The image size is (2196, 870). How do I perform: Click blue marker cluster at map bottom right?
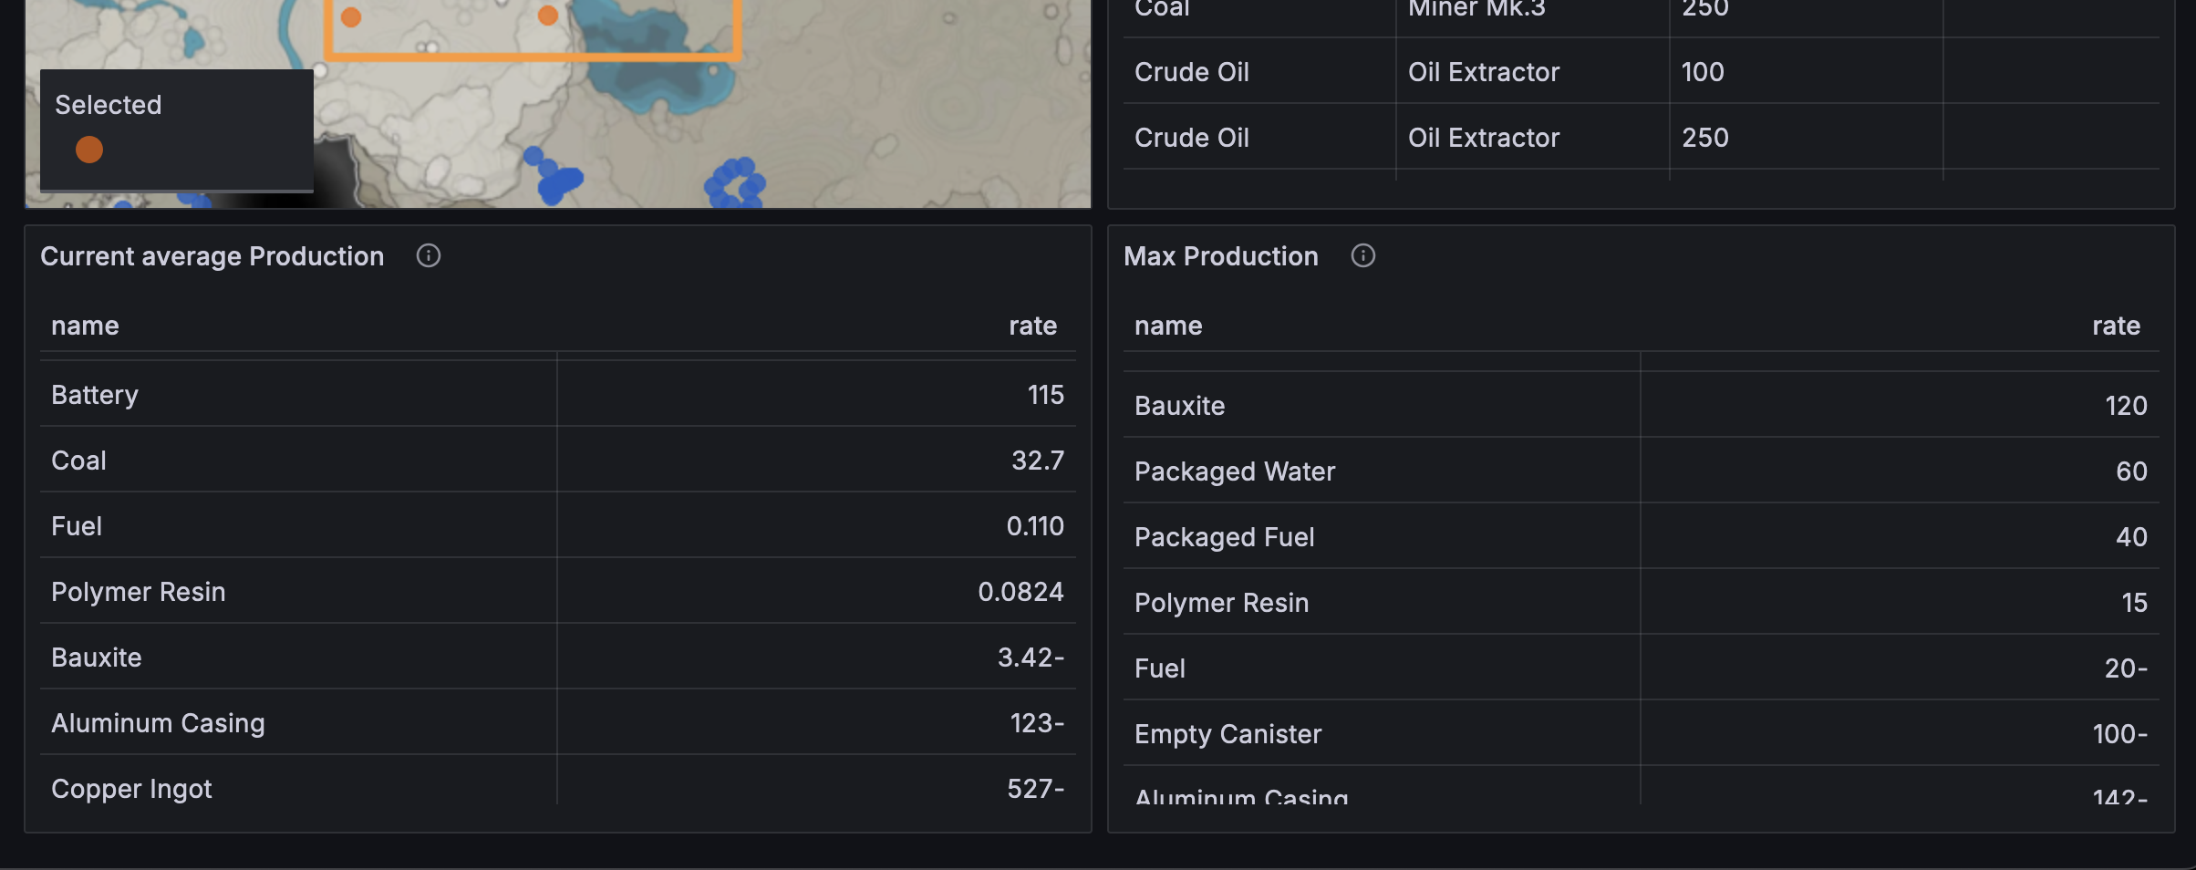point(736,183)
